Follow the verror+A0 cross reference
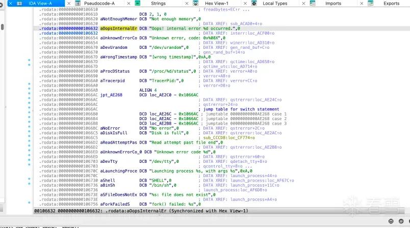 [243, 71]
